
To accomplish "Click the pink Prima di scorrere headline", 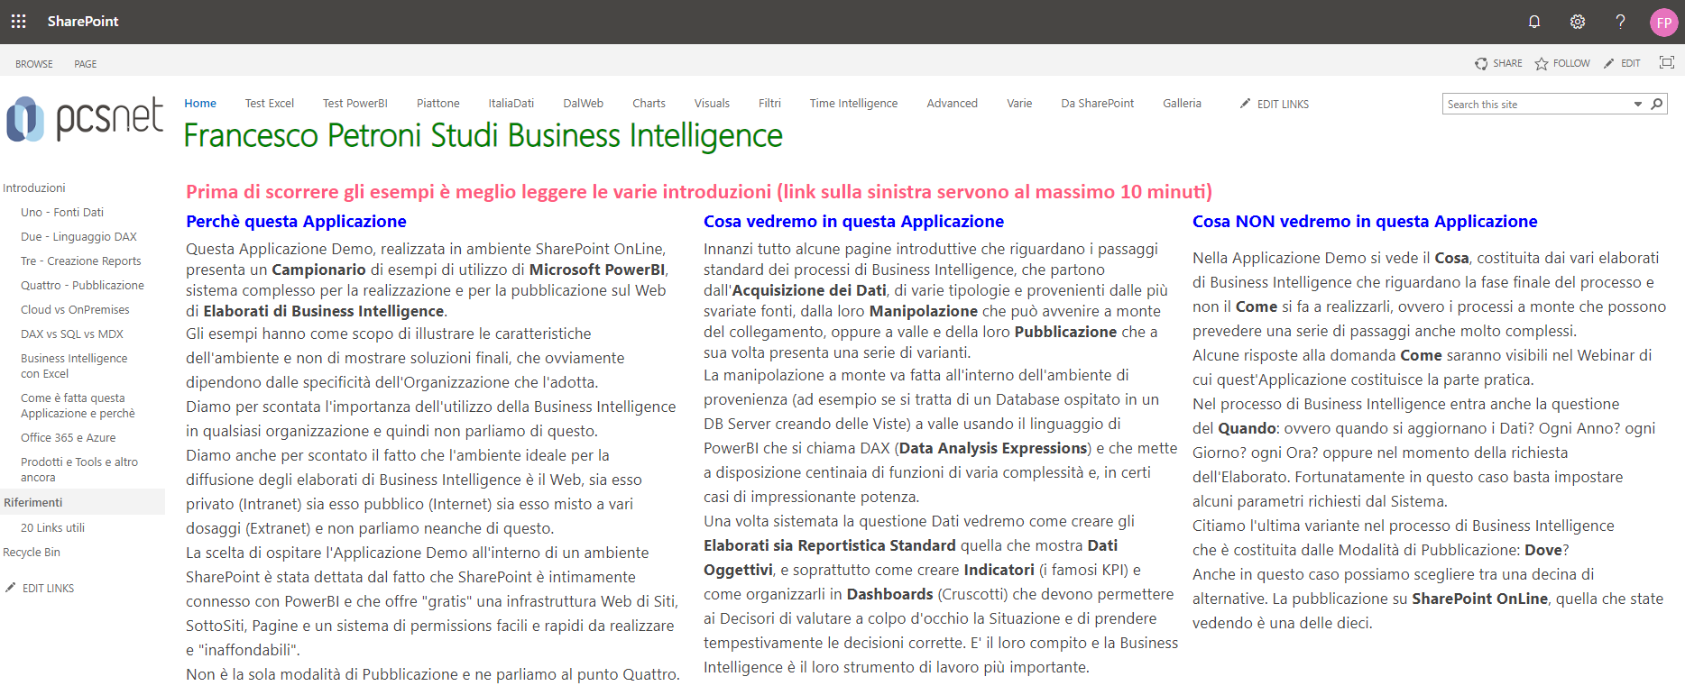I will [699, 191].
